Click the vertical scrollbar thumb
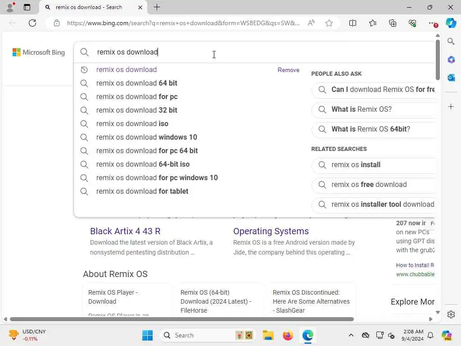This screenshot has width=461, height=346. [438, 60]
